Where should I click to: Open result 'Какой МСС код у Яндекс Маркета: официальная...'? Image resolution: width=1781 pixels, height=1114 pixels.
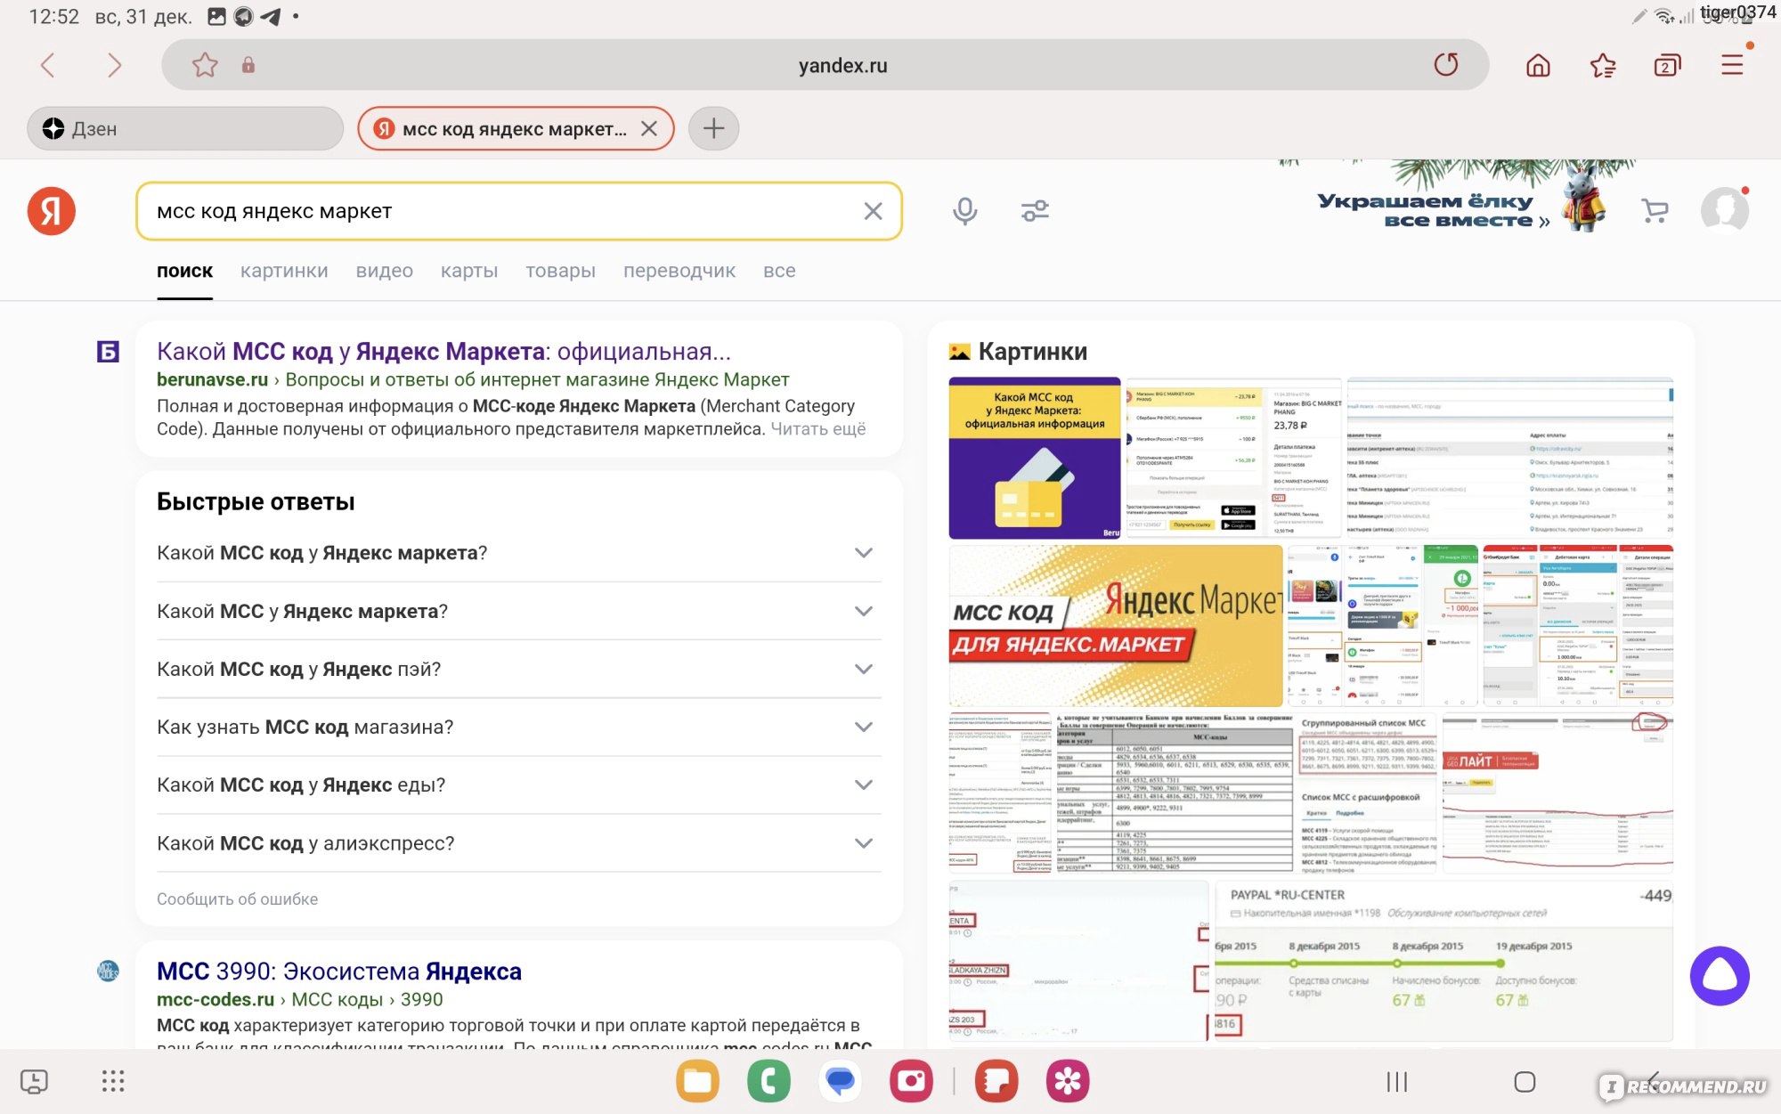pyautogui.click(x=443, y=351)
